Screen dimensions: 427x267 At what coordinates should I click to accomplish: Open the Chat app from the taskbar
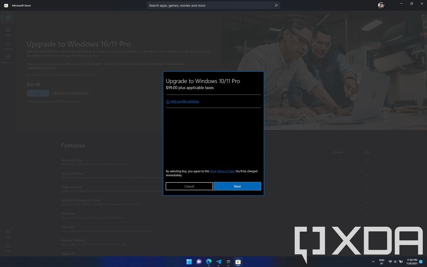pyautogui.click(x=199, y=262)
